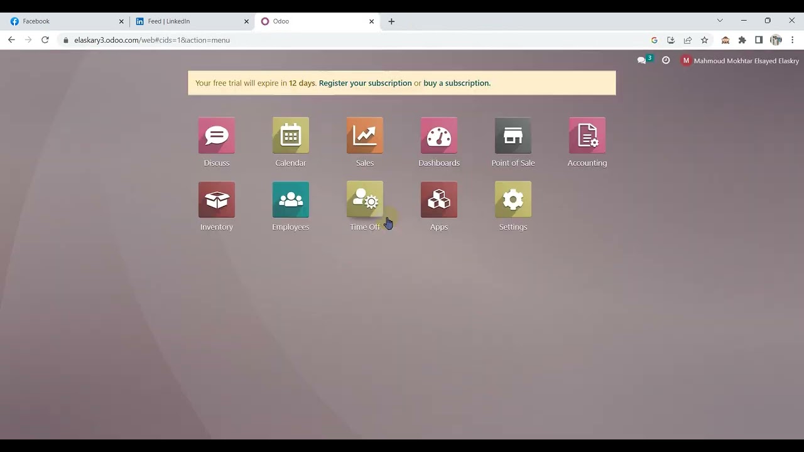Close the LinkedIn tab

point(246,21)
